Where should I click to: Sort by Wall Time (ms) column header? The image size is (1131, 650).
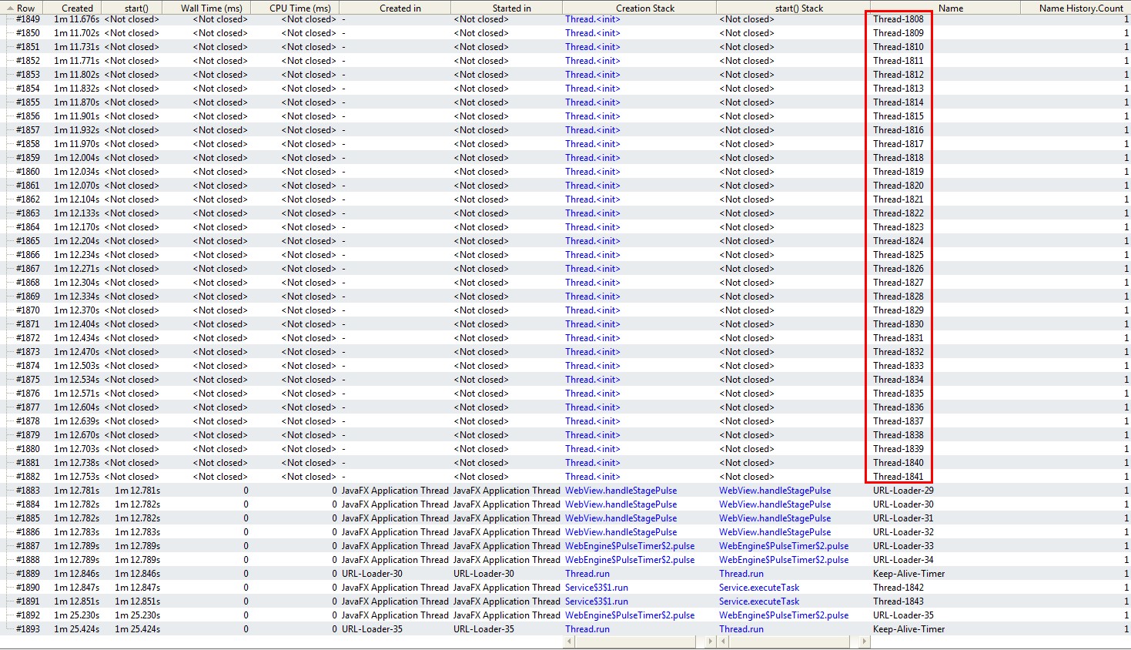(x=211, y=8)
